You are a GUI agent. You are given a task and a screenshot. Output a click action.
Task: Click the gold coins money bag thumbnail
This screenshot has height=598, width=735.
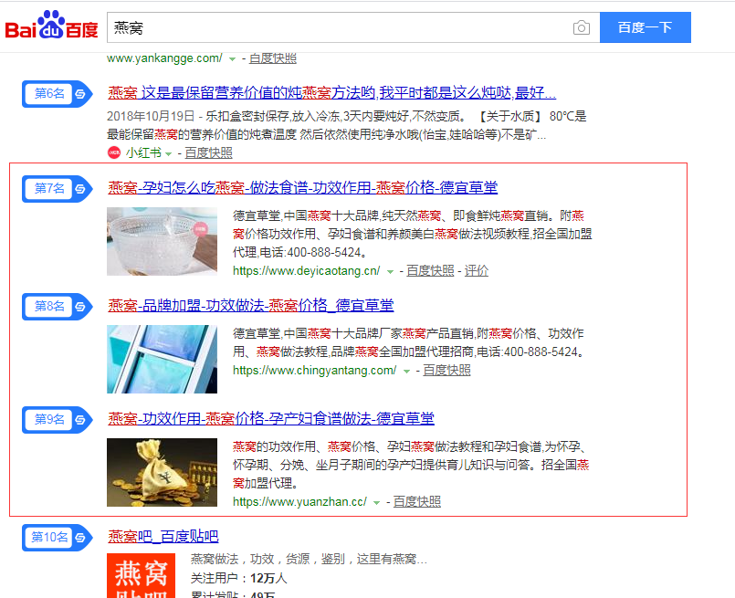(x=163, y=472)
